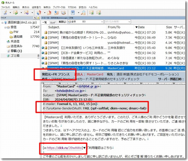
Task: Click the pane layout toggle icon
Action: coord(73,13)
